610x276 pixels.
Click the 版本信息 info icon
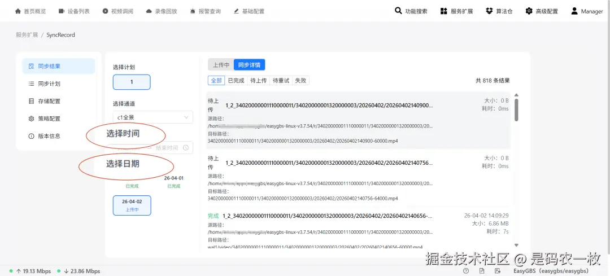pos(32,137)
